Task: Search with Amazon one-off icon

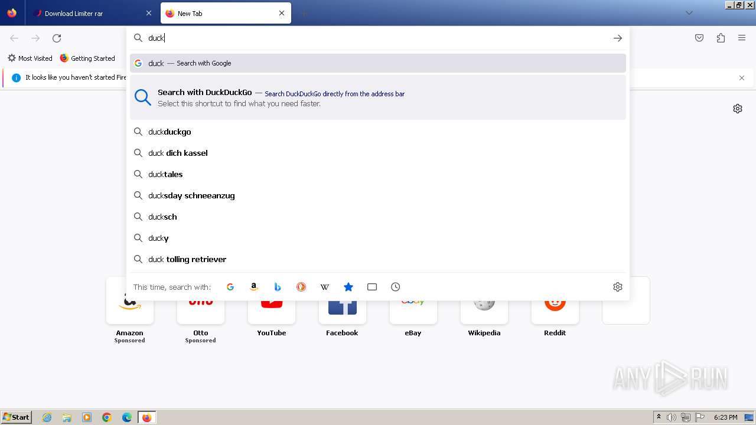Action: 254,287
